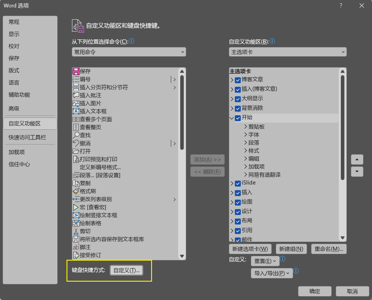Image resolution: width=372 pixels, height=300 pixels.
Task: Choose the 将所选内容保存到文本框库 icon
Action: click(76, 239)
